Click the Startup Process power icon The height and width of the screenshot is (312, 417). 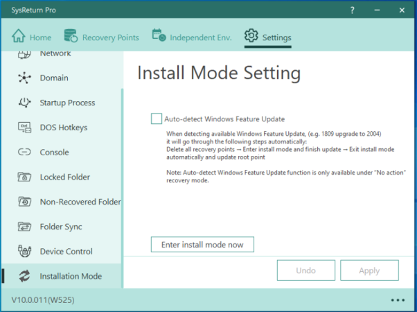pos(24,103)
